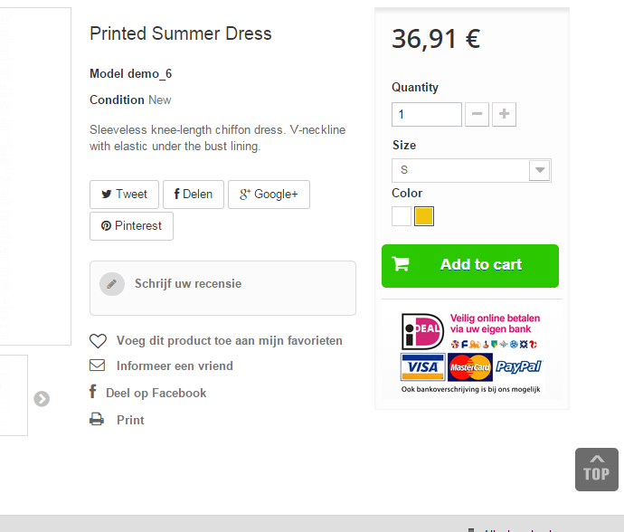Click the heart favorites icon
624x532 pixels.
(98, 341)
